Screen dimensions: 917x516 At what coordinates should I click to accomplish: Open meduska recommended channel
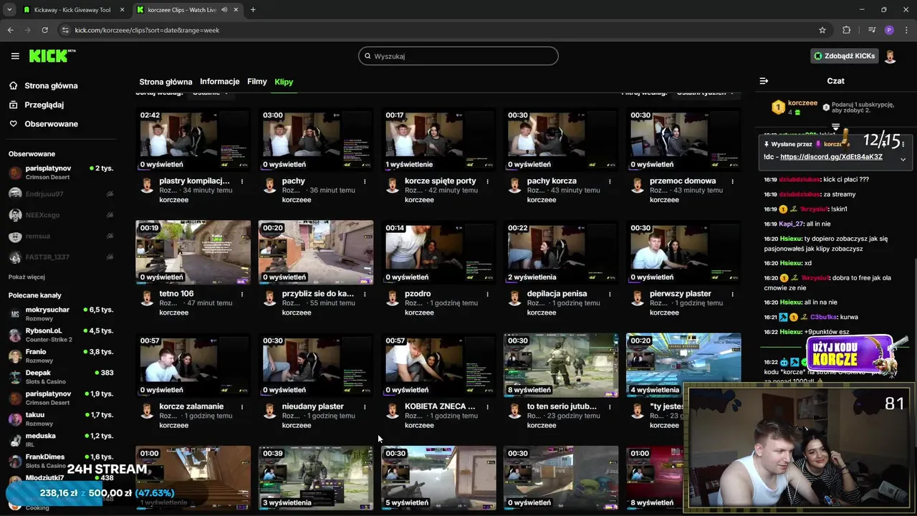pyautogui.click(x=61, y=439)
